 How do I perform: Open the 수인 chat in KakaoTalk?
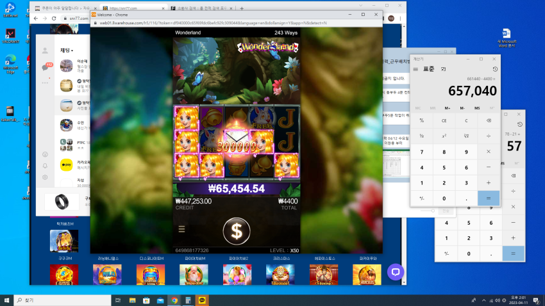(x=72, y=125)
